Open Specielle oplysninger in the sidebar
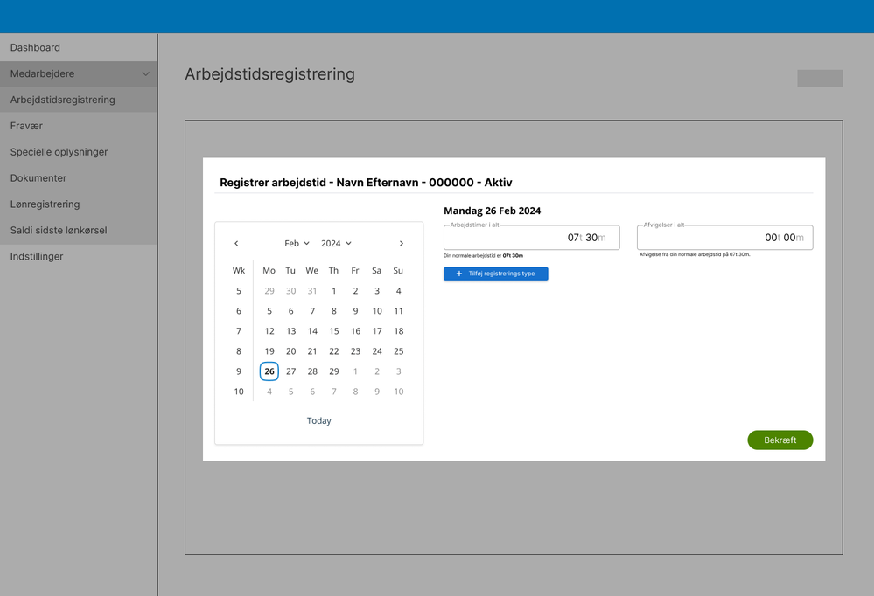The height and width of the screenshot is (596, 874). click(79, 152)
